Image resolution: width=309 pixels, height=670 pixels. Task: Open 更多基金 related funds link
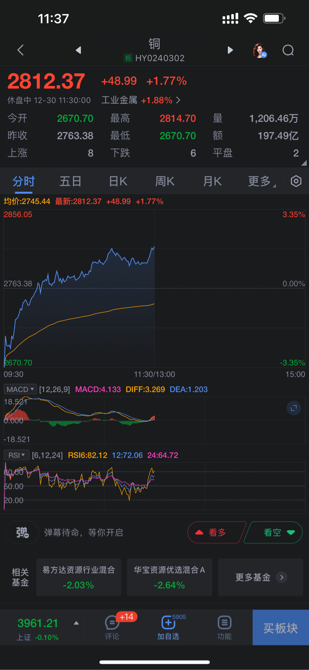click(x=260, y=577)
